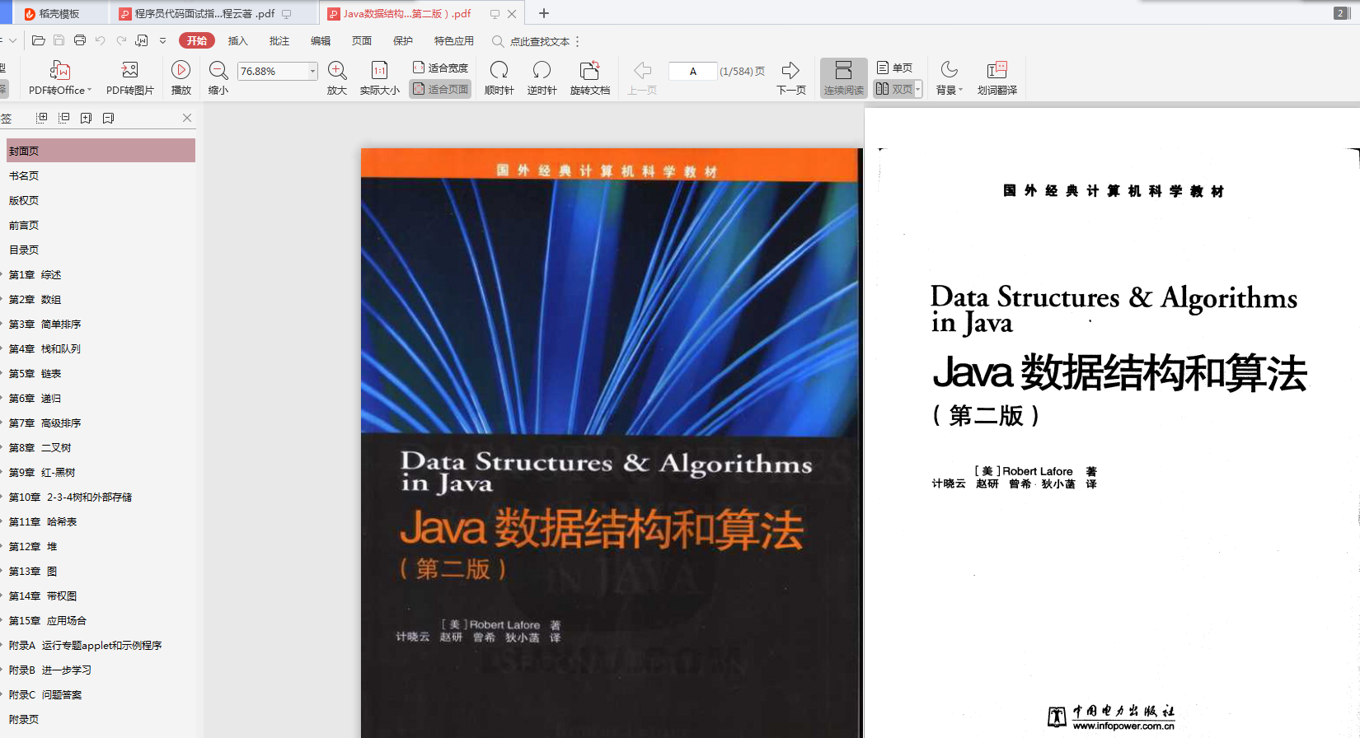Click the PDF转图片 tool

[x=129, y=78]
